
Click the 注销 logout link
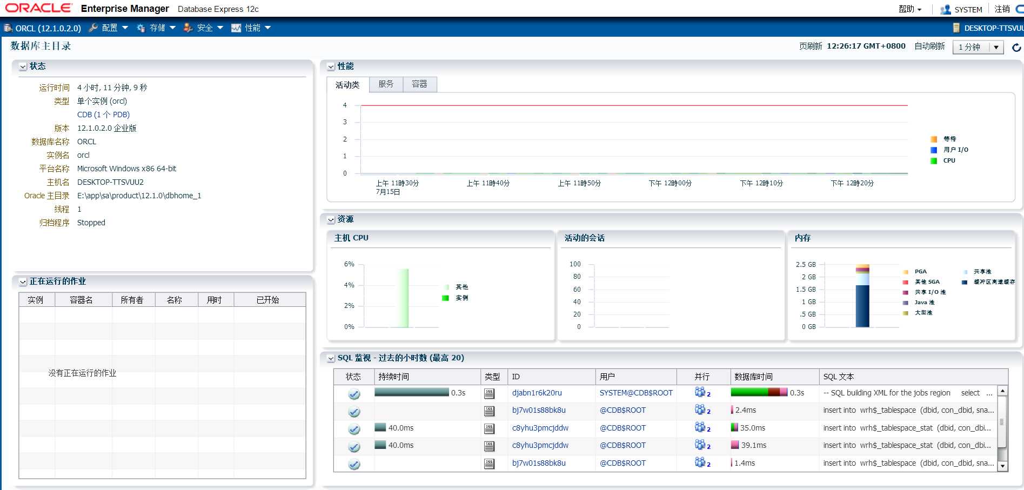point(1002,9)
